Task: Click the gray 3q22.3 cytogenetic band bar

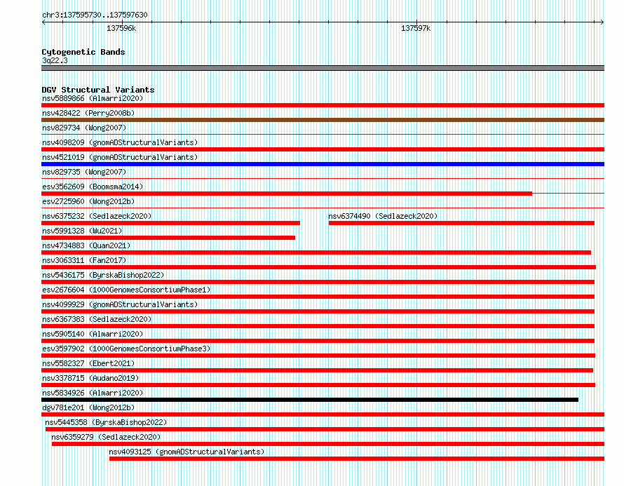Action: 323,68
